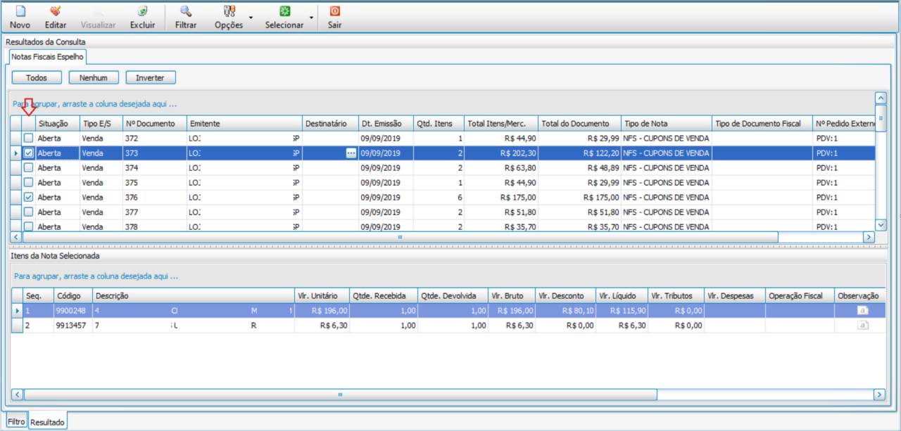901x431 pixels.
Task: Select the item code 9913457 cell
Action: pyautogui.click(x=74, y=326)
